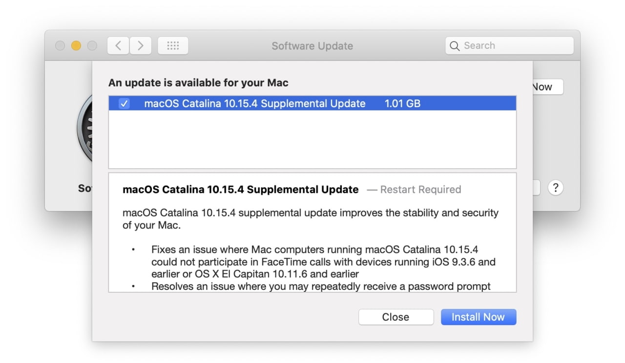Go forward with the right chevron button
This screenshot has width=625, height=363.
(141, 46)
